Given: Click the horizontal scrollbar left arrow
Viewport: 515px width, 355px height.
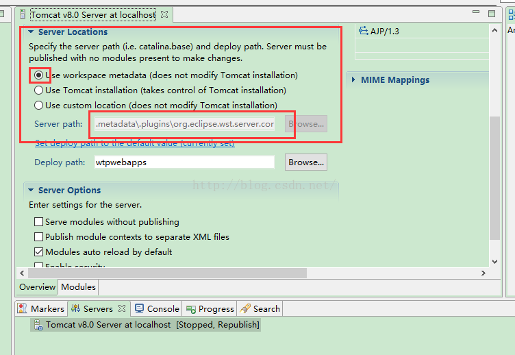Looking at the screenshot, I should [x=22, y=273].
